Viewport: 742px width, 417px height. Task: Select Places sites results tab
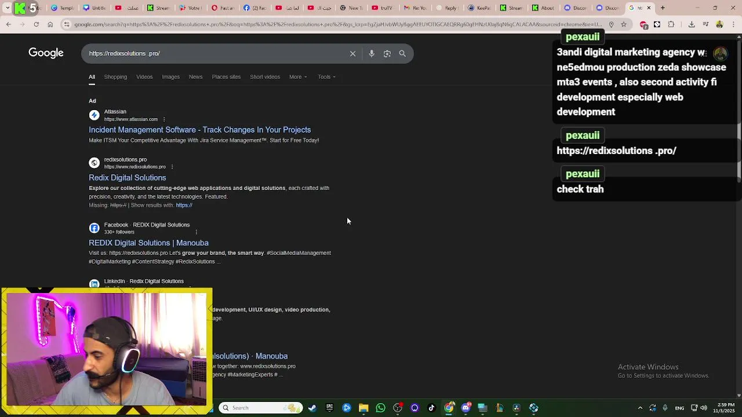(226, 77)
